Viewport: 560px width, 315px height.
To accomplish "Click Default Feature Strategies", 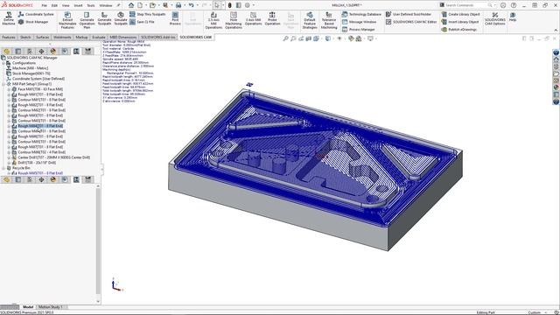I will (310, 20).
